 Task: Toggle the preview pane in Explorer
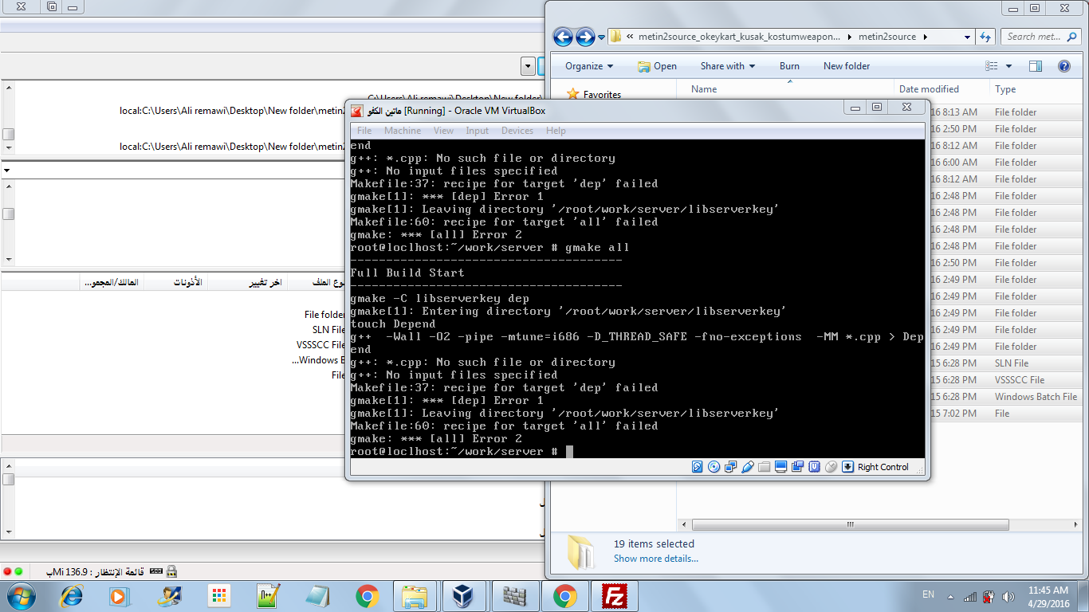(x=1036, y=66)
